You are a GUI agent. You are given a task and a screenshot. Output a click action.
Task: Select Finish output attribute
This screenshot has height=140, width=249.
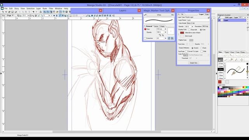201,48
